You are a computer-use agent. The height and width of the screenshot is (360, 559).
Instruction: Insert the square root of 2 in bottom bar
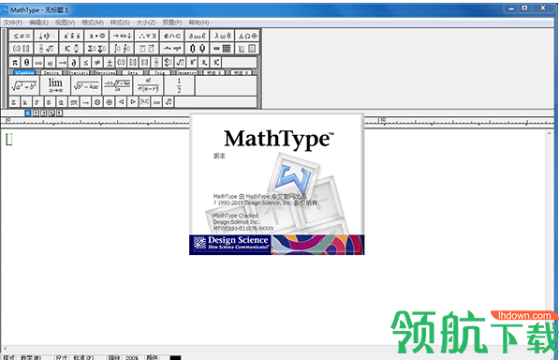[169, 102]
